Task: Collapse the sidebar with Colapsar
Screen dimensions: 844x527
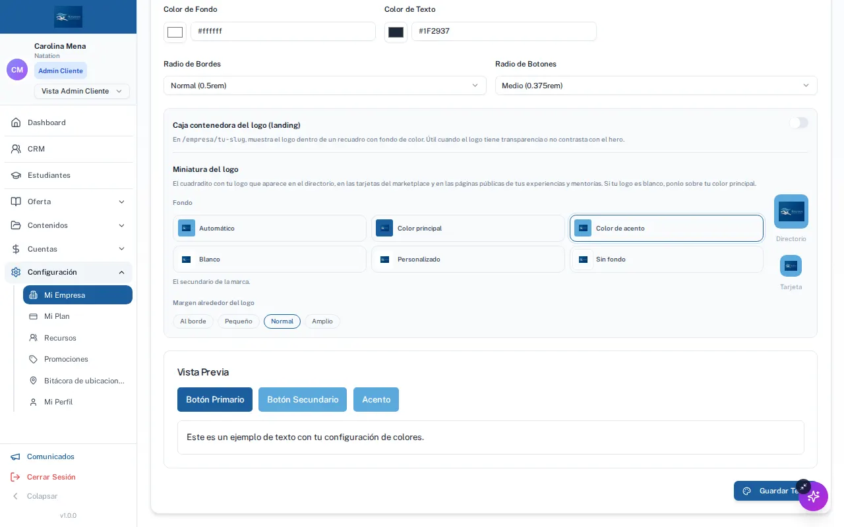Action: click(35, 496)
